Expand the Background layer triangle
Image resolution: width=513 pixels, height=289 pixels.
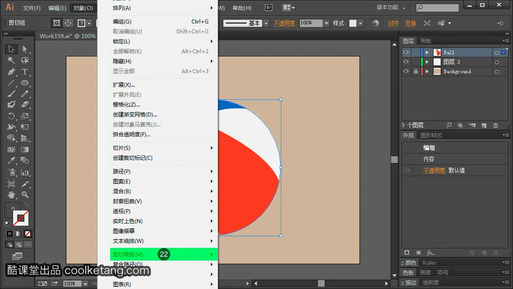[x=427, y=71]
